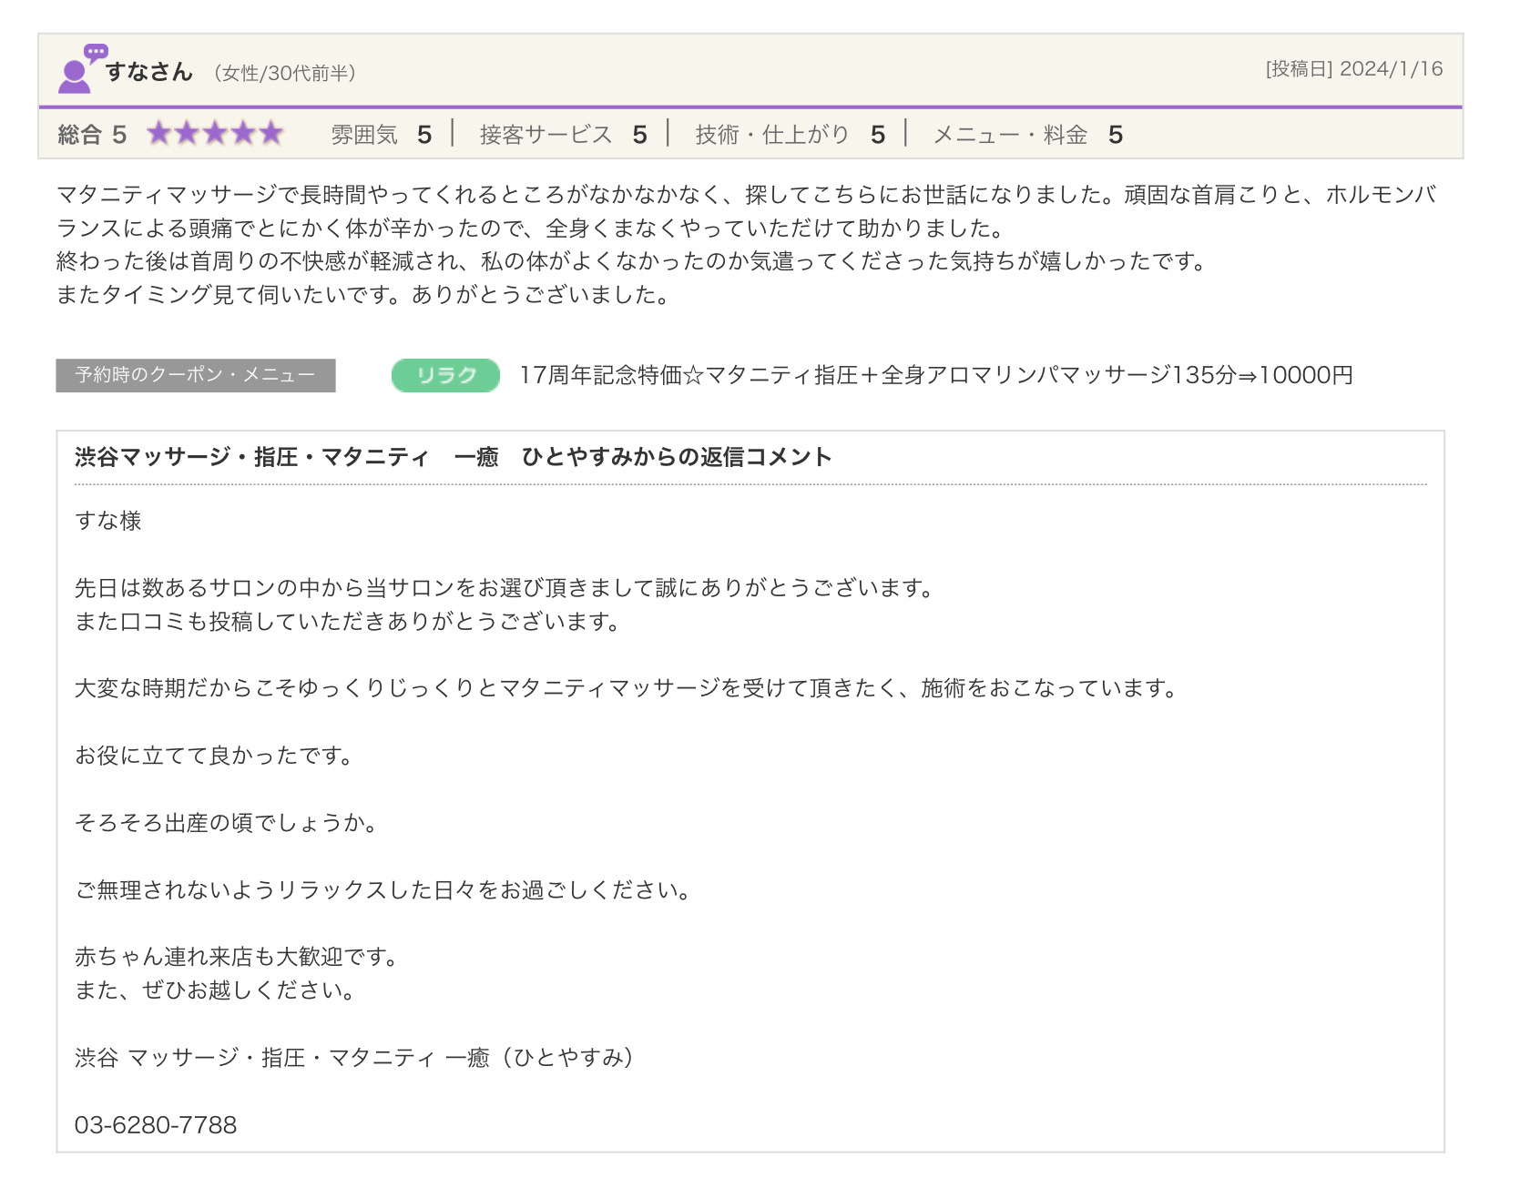Click the reply line 先日は数あるサロンの中から
This screenshot has width=1520, height=1188.
[505, 588]
